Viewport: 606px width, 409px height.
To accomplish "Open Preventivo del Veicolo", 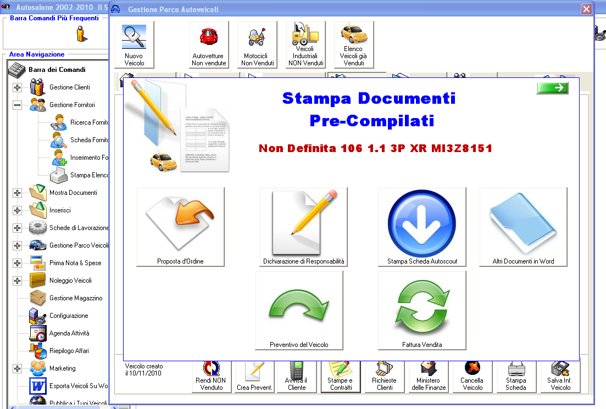I will coord(299,311).
